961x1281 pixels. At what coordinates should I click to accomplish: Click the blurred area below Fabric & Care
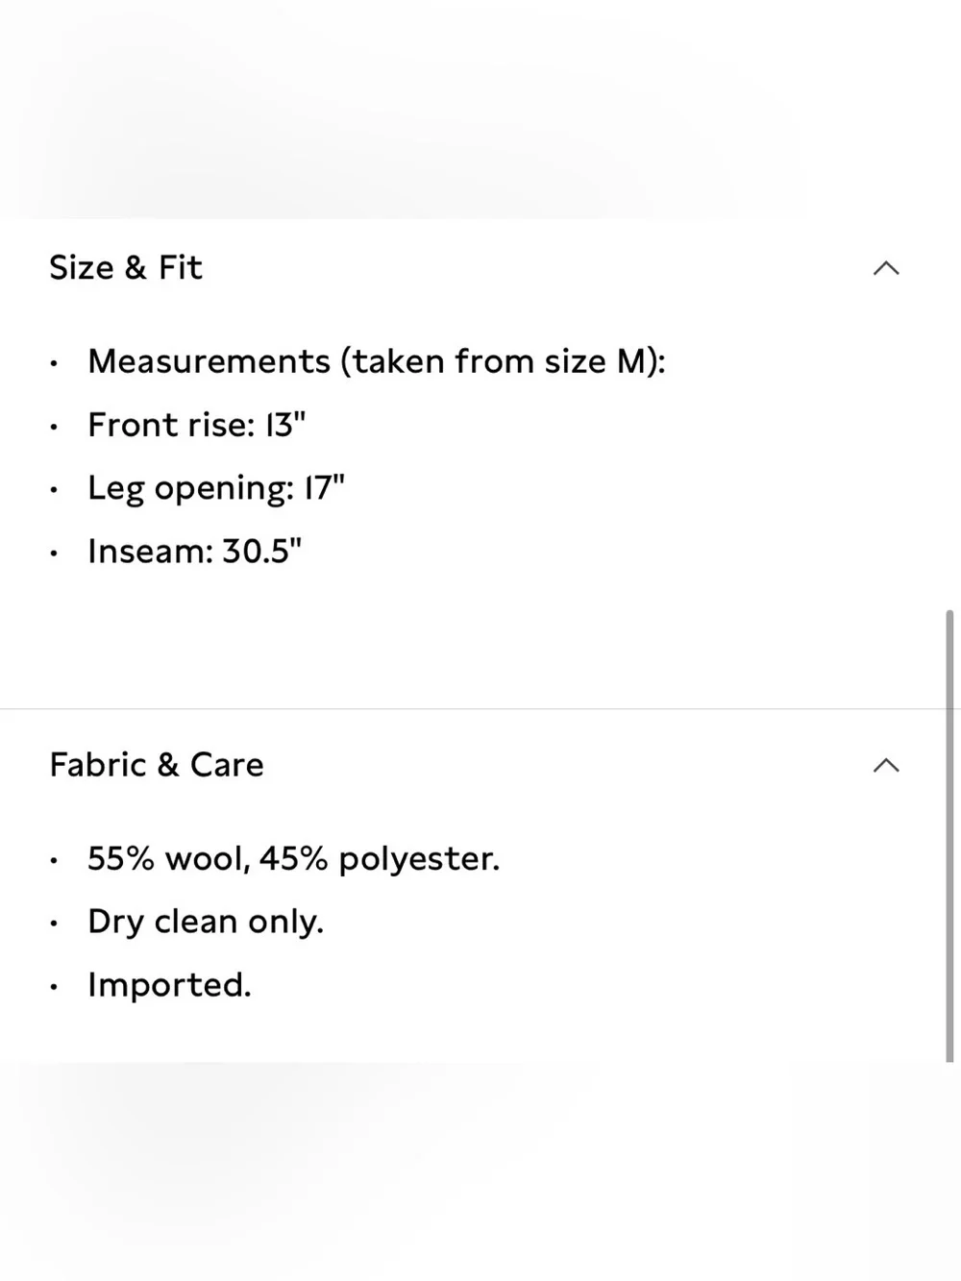(x=480, y=1171)
